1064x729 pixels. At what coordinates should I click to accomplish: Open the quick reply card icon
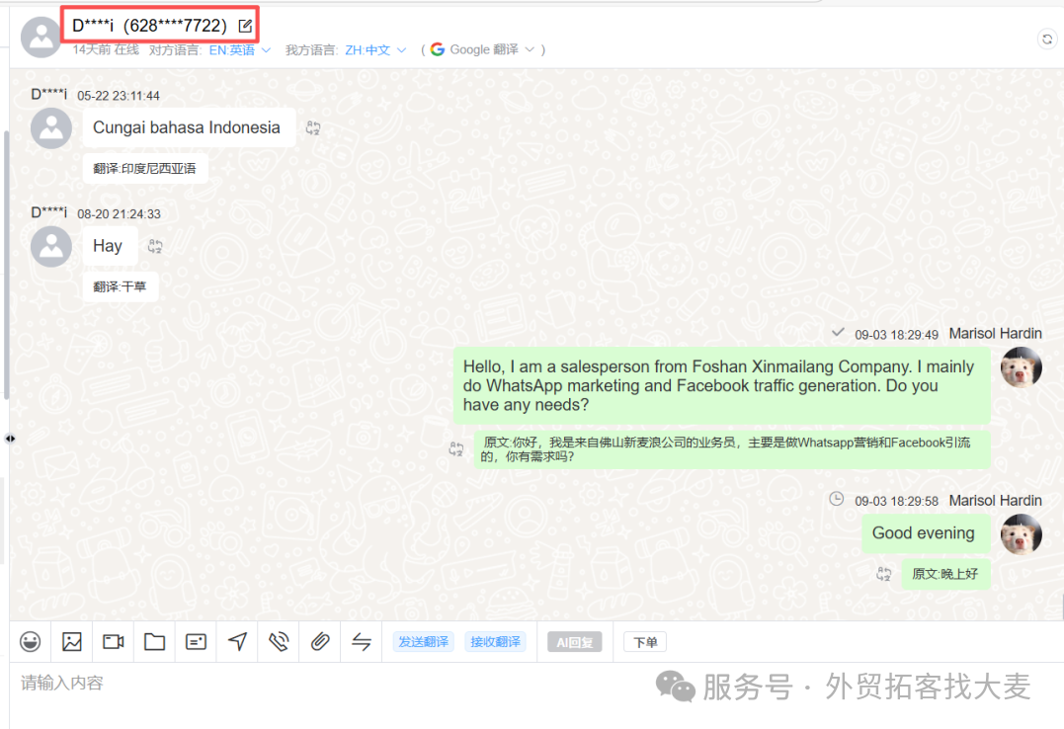197,641
